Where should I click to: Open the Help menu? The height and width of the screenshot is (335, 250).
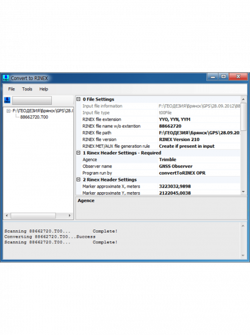[x=44, y=89]
